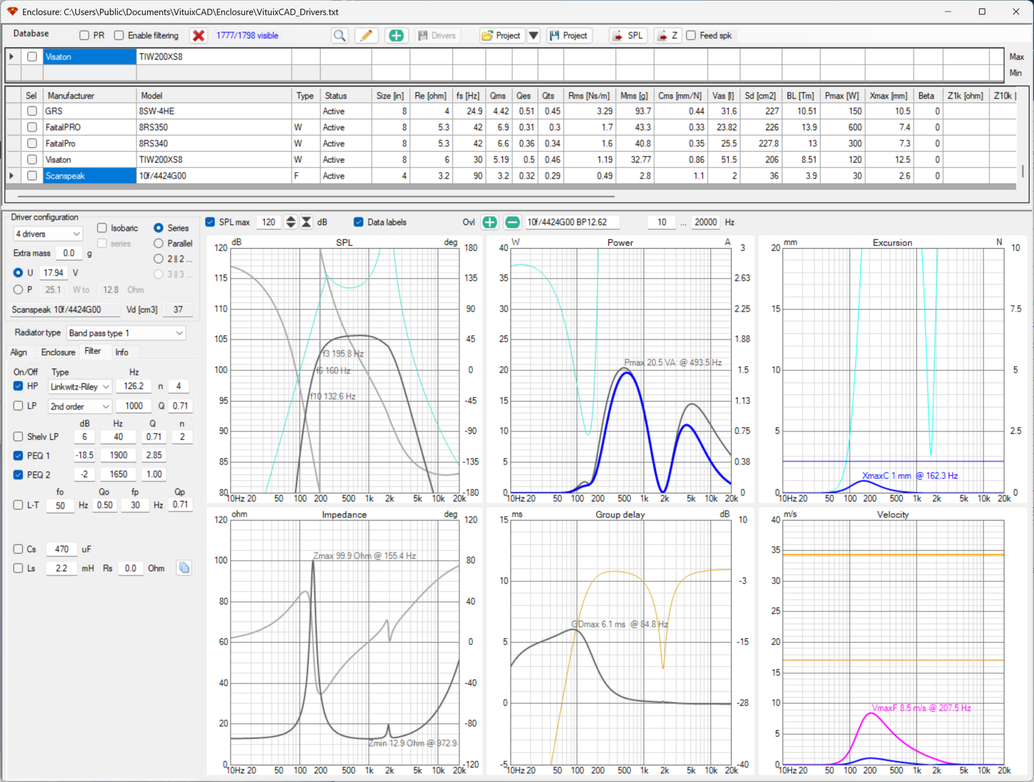Select the GRS 8SW-4HE row checkbox

32,111
